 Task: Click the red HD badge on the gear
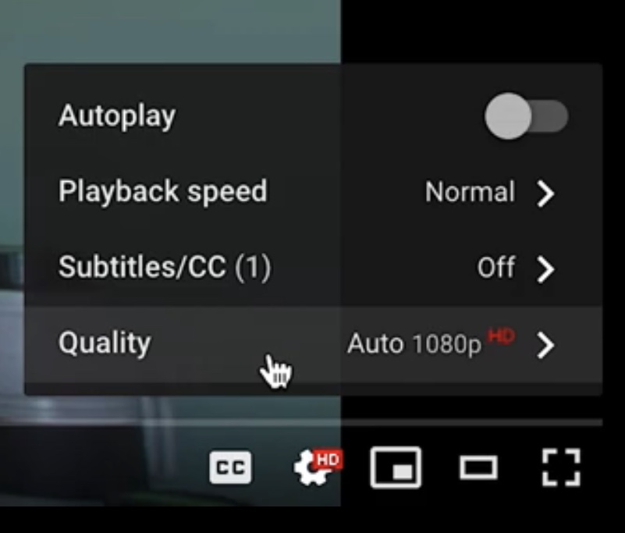pyautogui.click(x=328, y=460)
